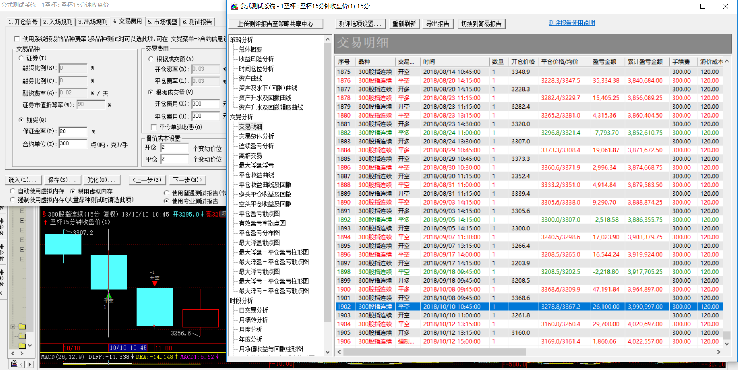
Task: Select 强制使用虚拟内存 option
Action: click(x=12, y=200)
